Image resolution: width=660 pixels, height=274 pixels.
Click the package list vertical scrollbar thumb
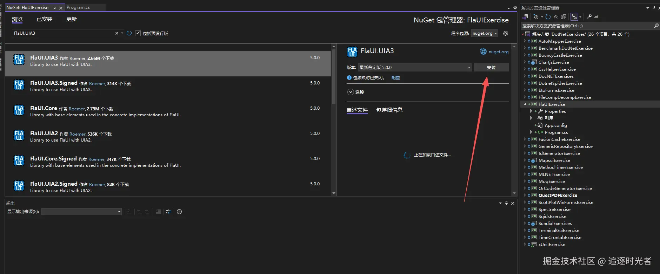pos(334,76)
